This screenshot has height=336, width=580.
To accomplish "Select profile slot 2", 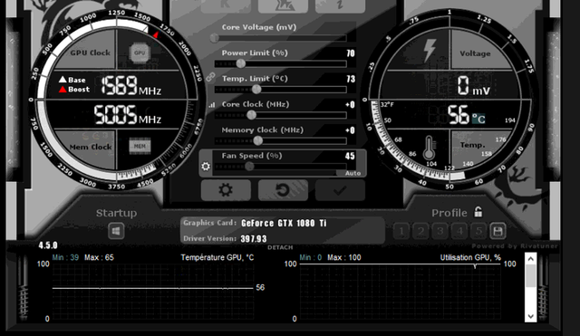I will pos(420,231).
